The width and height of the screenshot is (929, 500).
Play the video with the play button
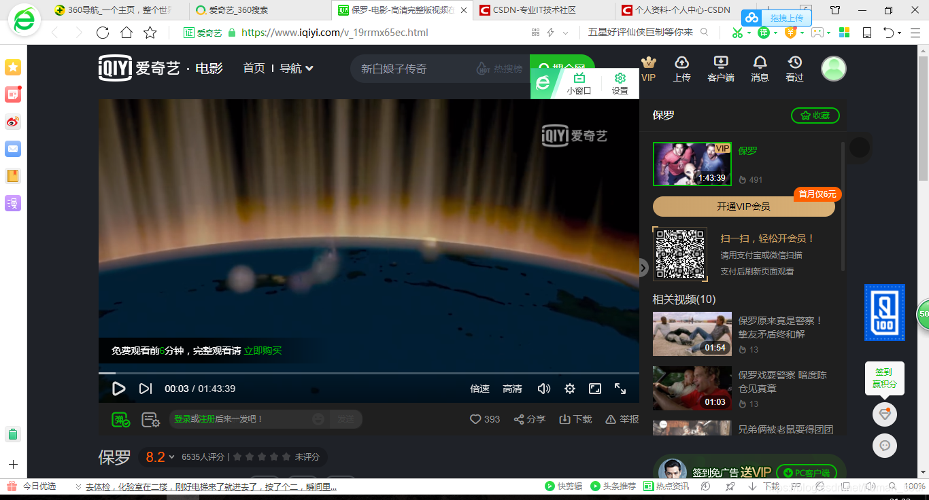coord(119,389)
